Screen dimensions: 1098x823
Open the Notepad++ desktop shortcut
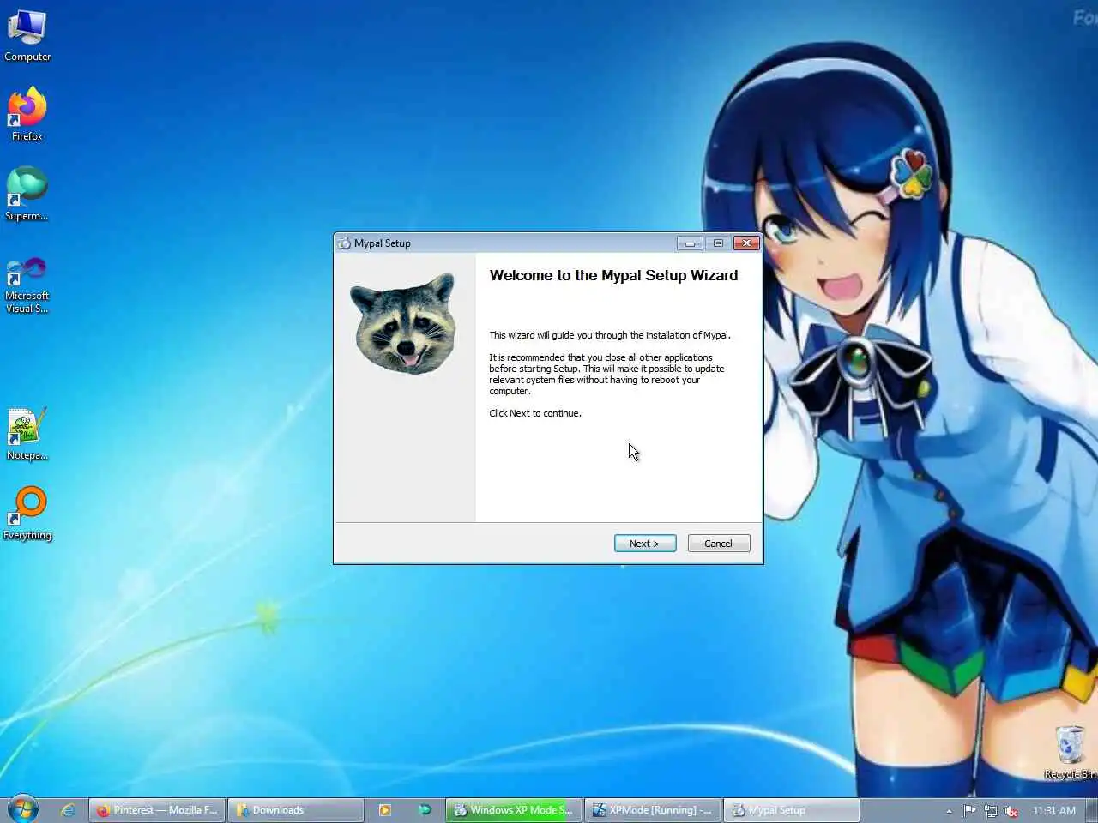(x=27, y=435)
